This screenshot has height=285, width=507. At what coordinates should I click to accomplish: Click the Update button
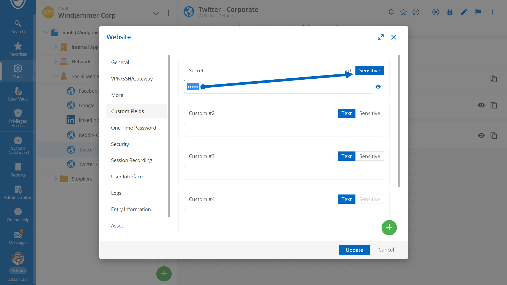tap(354, 250)
